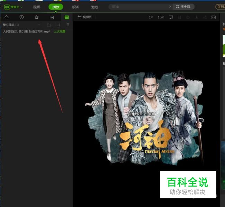Click the screen cast icon
Viewport: 225px width, 207px height.
coord(171,17)
